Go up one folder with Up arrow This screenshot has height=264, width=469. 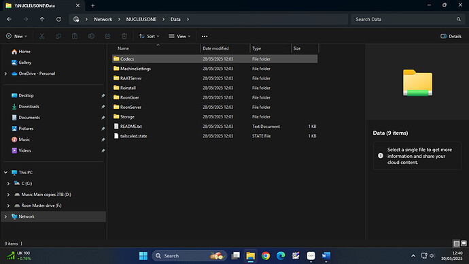click(42, 19)
